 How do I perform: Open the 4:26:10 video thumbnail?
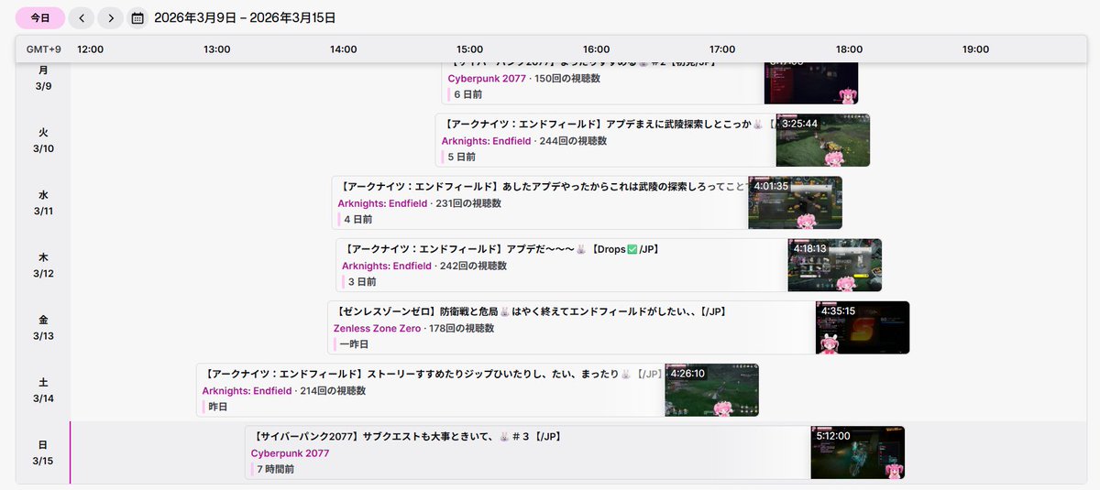click(711, 390)
